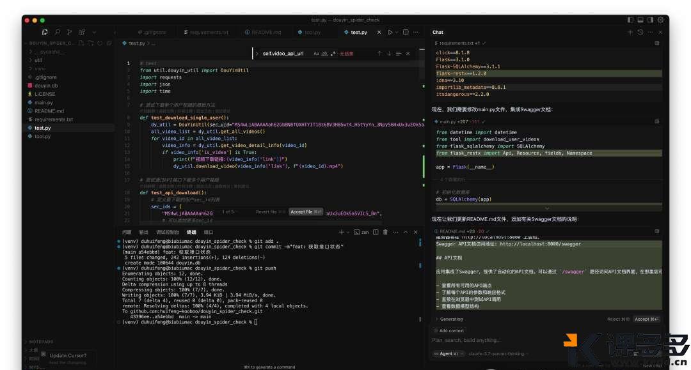The image size is (691, 370).
Task: Start a new chat with plus icon
Action: [630, 32]
